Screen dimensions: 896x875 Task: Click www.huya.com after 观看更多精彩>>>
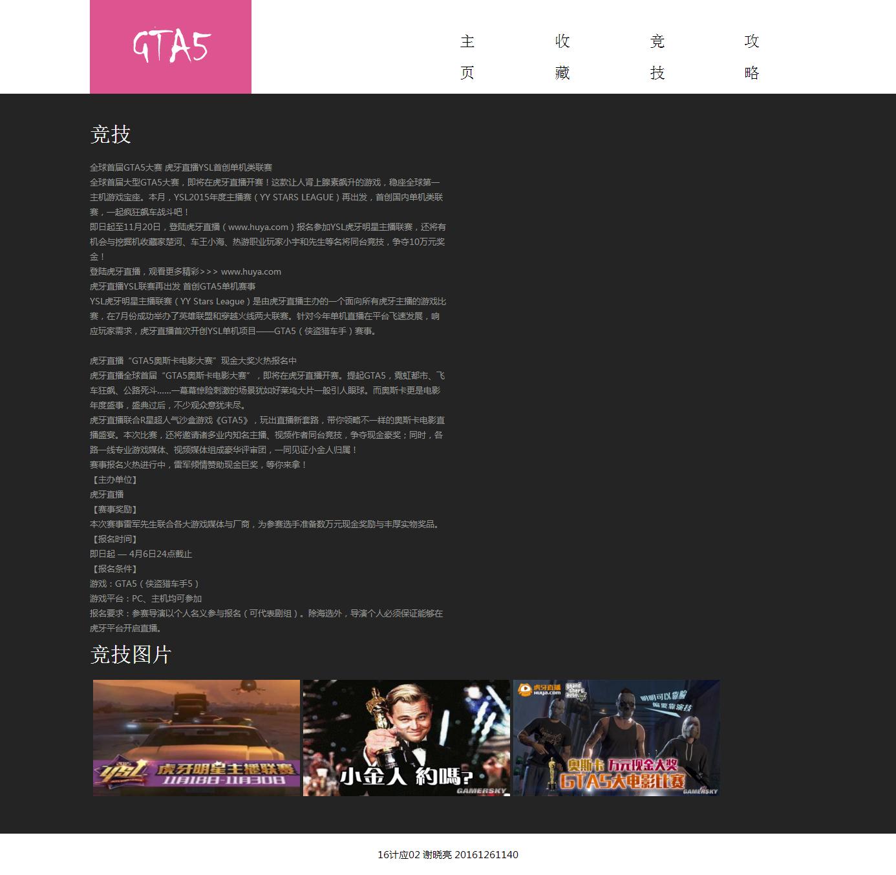(x=251, y=271)
